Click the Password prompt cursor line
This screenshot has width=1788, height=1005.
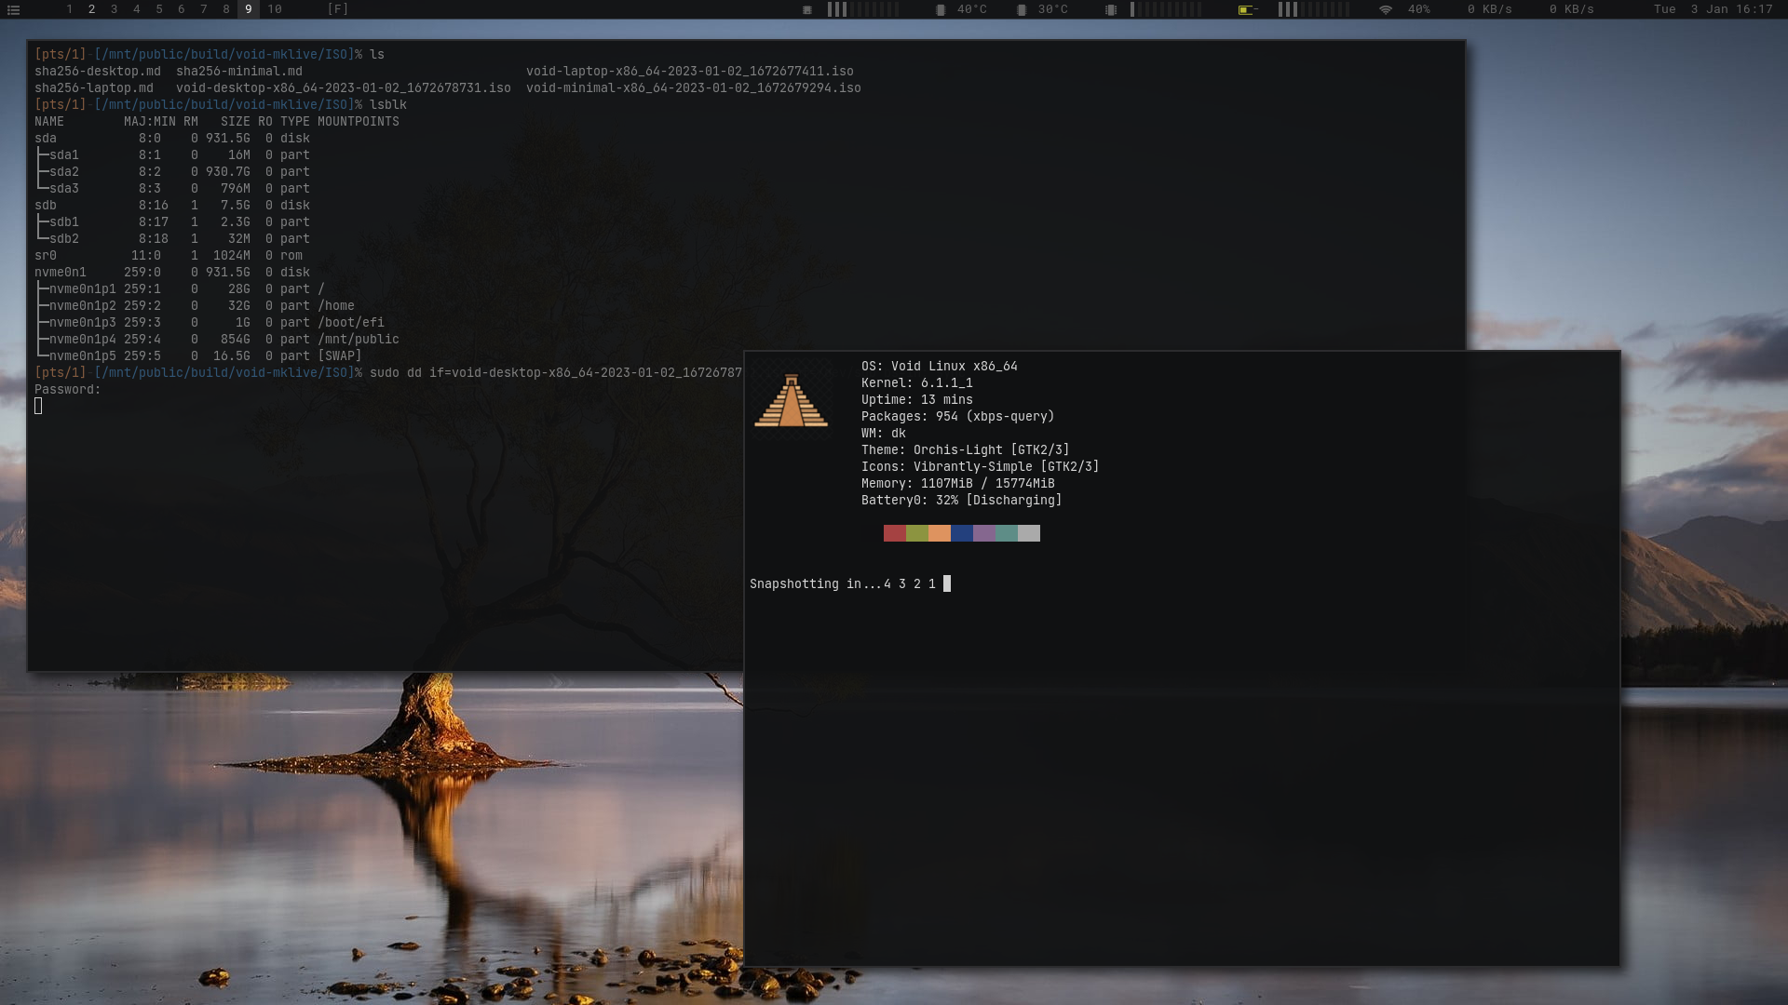tap(38, 406)
